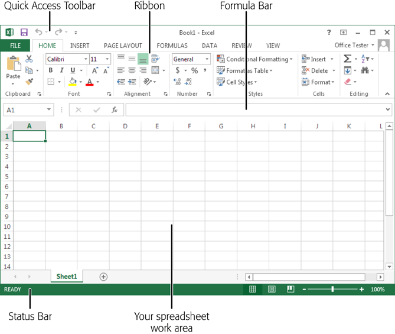Open the General number format dropdown
This screenshot has height=334, width=395.
tap(191, 59)
